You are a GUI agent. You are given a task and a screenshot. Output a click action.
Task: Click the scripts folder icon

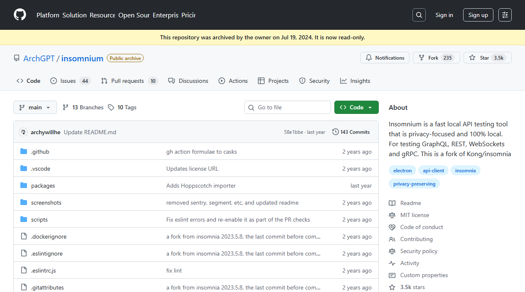tap(24, 220)
